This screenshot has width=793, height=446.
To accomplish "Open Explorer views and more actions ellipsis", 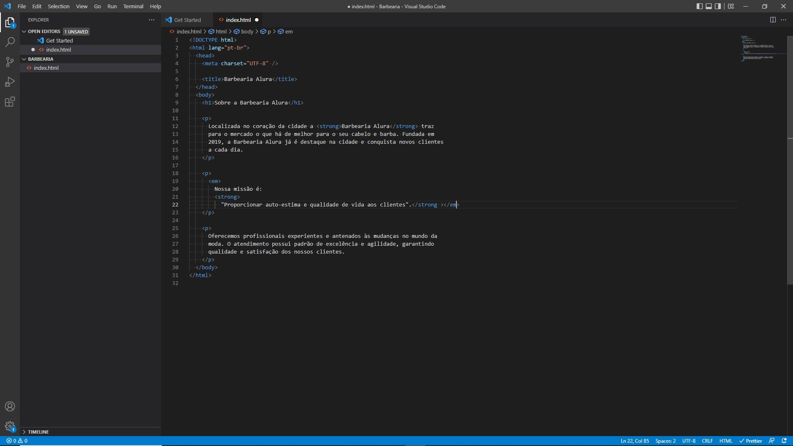I will (x=152, y=20).
